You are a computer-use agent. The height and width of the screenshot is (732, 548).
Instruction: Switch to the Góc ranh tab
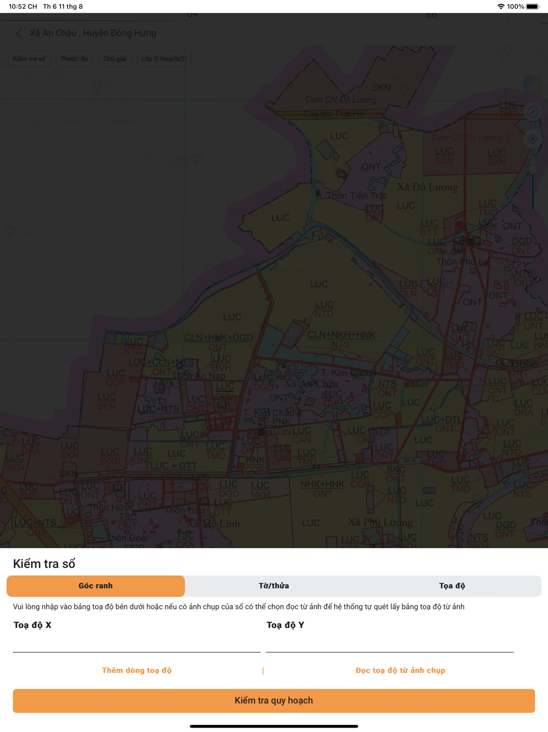click(96, 586)
